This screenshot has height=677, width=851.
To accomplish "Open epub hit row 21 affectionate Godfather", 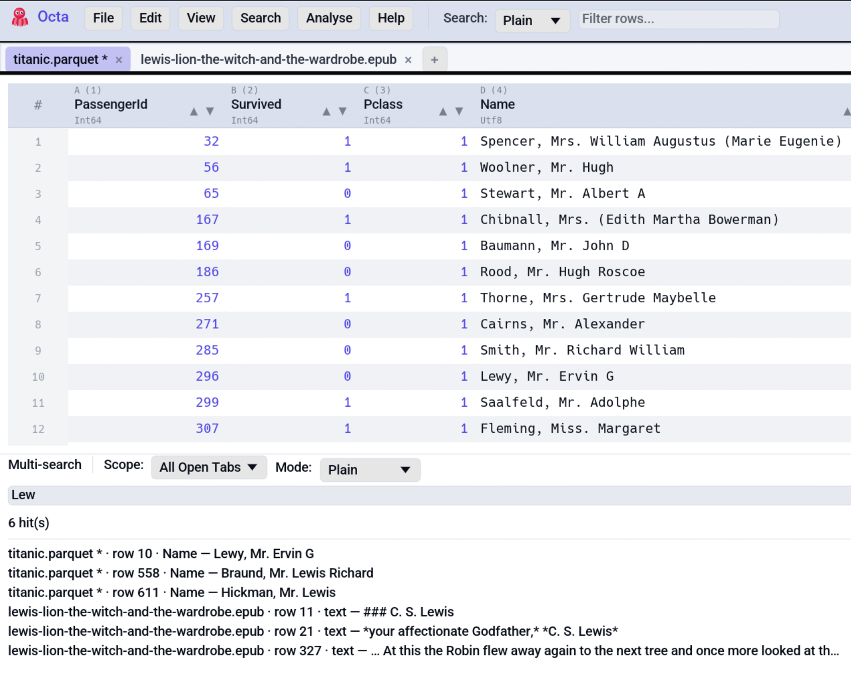I will 313,631.
